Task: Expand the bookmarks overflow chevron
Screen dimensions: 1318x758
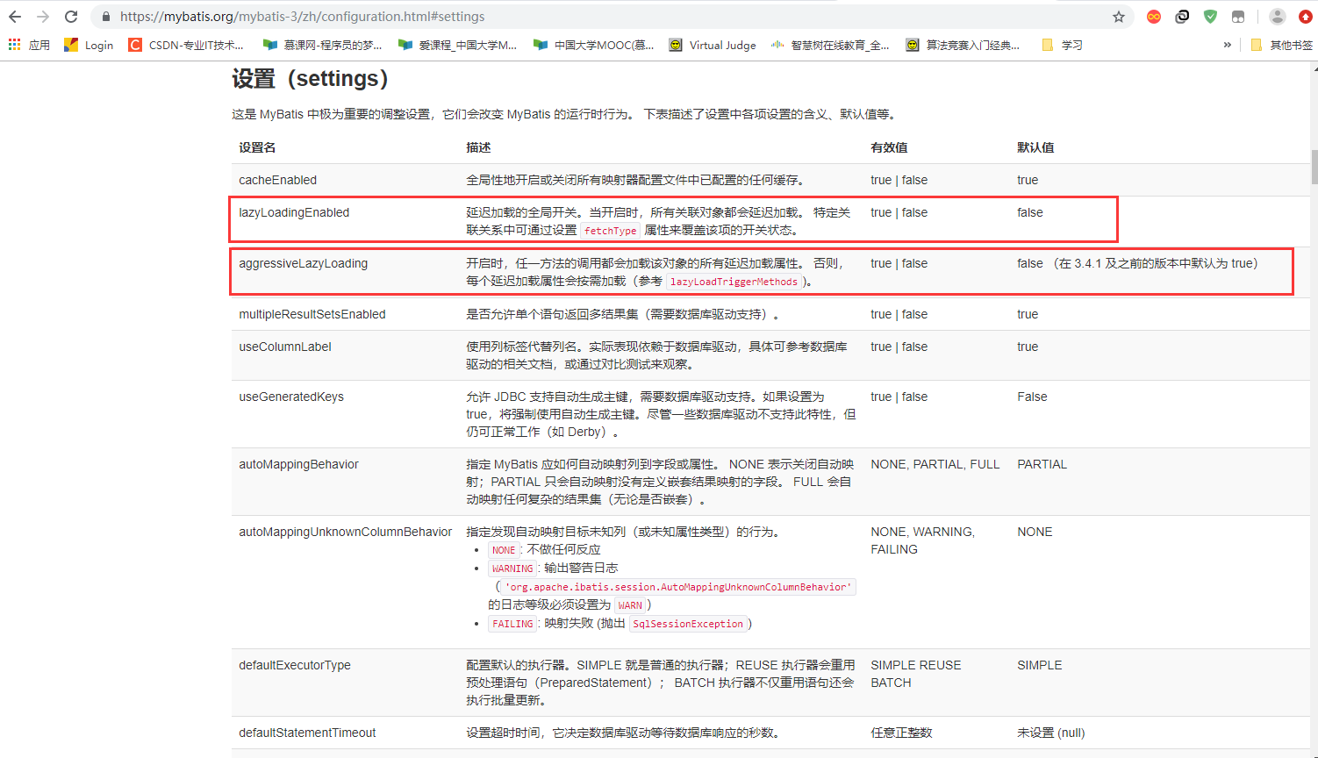Action: (1228, 45)
